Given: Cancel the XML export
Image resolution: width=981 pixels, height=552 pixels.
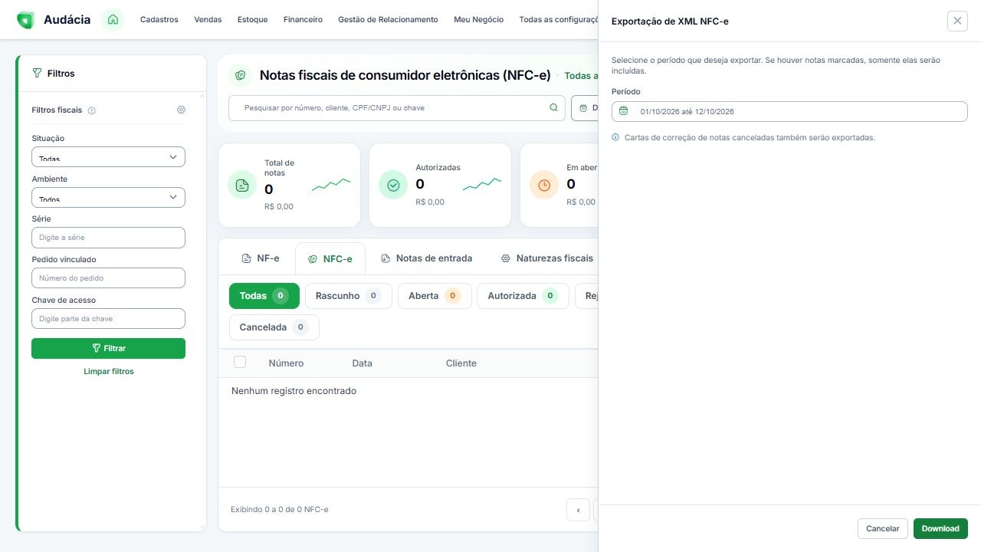Looking at the screenshot, I should click(x=882, y=528).
